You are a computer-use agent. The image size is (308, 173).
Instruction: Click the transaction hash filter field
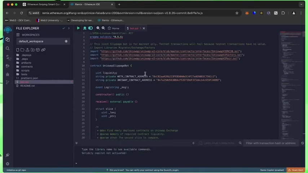click(x=271, y=143)
